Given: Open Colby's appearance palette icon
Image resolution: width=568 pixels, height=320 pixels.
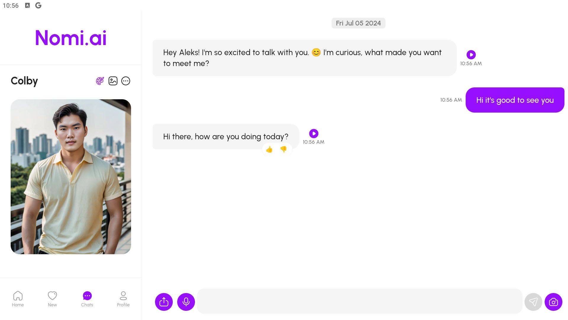Looking at the screenshot, I should click(x=100, y=81).
